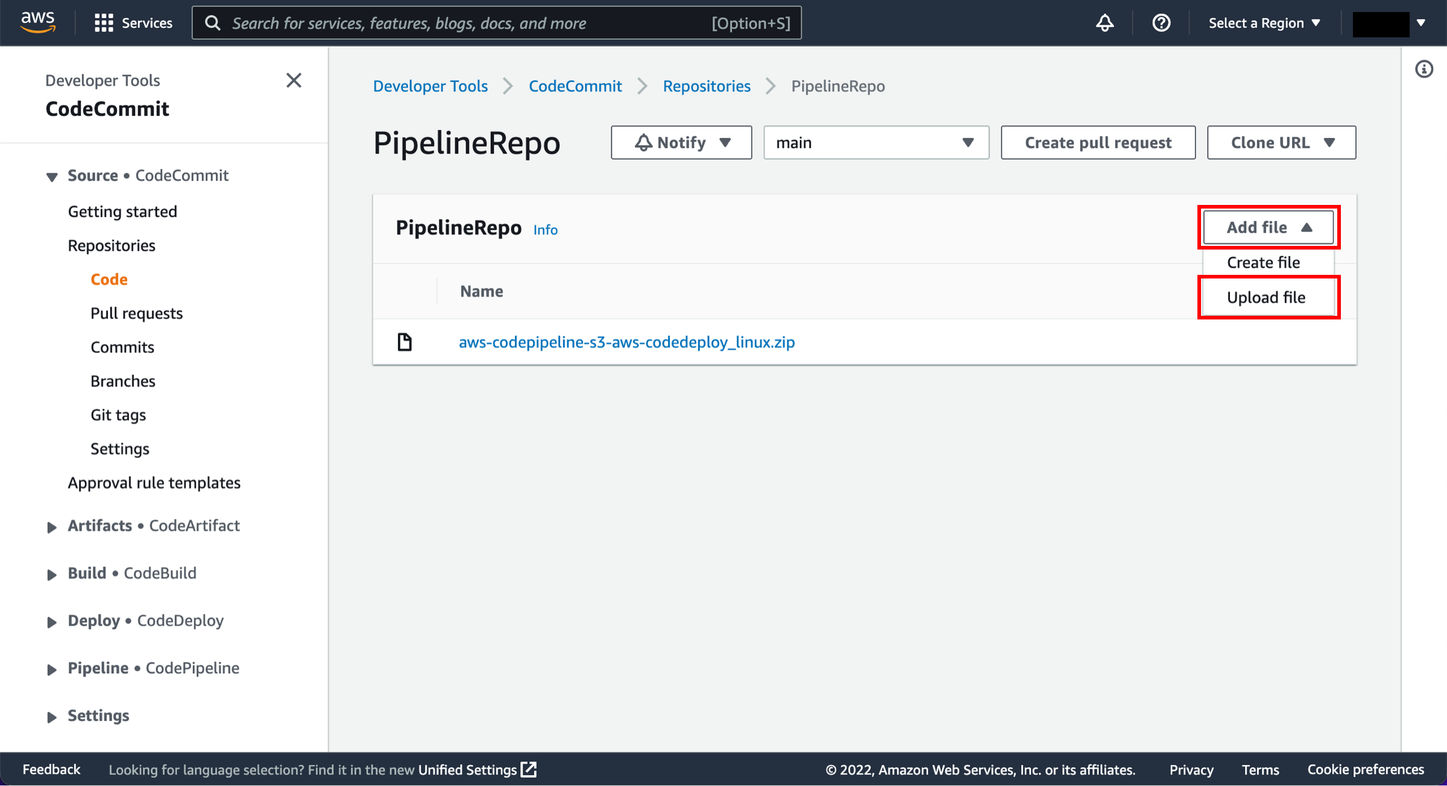1447x786 pixels.
Task: Click the PipelineRepo breadcrumb text
Action: (x=838, y=86)
